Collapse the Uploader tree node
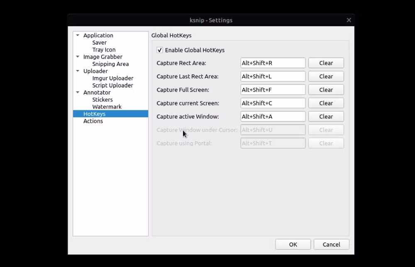Image resolution: width=415 pixels, height=267 pixels. click(78, 71)
